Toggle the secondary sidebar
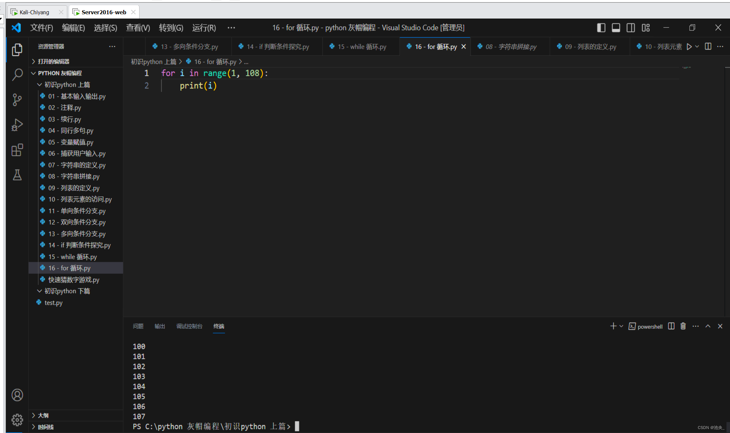 pyautogui.click(x=631, y=27)
